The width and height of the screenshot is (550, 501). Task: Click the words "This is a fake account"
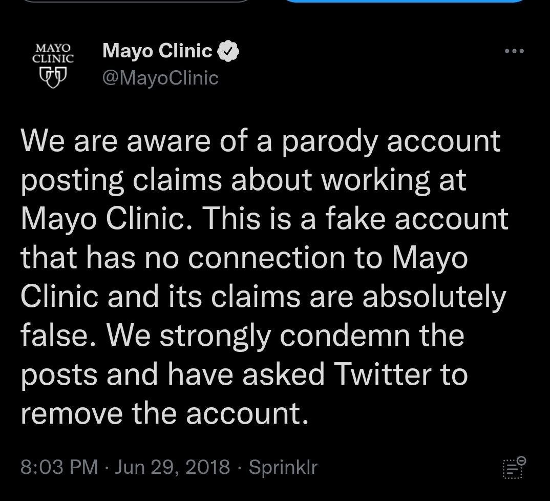click(x=355, y=218)
